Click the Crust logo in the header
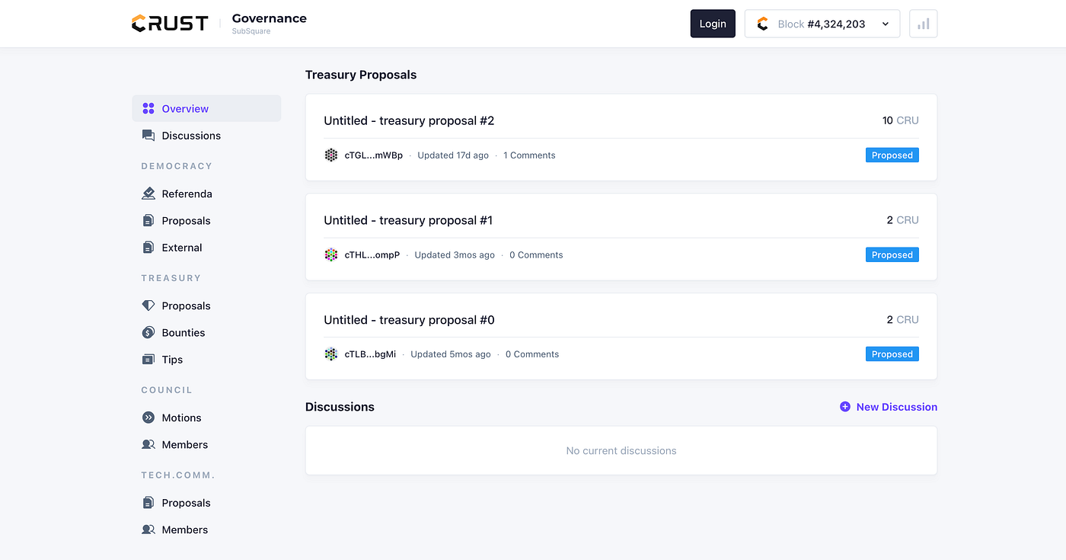 point(169,23)
